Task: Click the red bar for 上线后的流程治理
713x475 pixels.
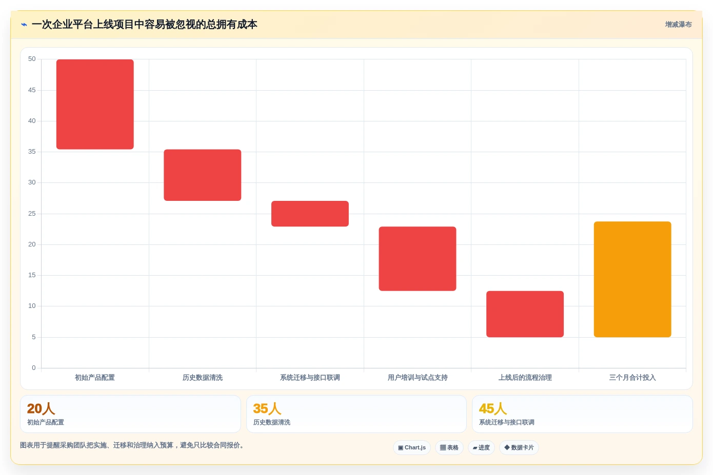Action: [x=525, y=314]
